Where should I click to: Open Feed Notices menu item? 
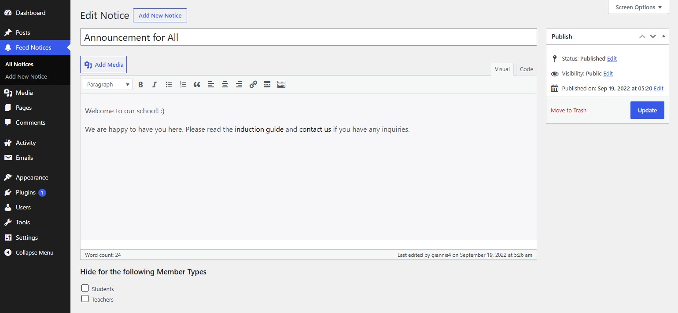pos(35,47)
